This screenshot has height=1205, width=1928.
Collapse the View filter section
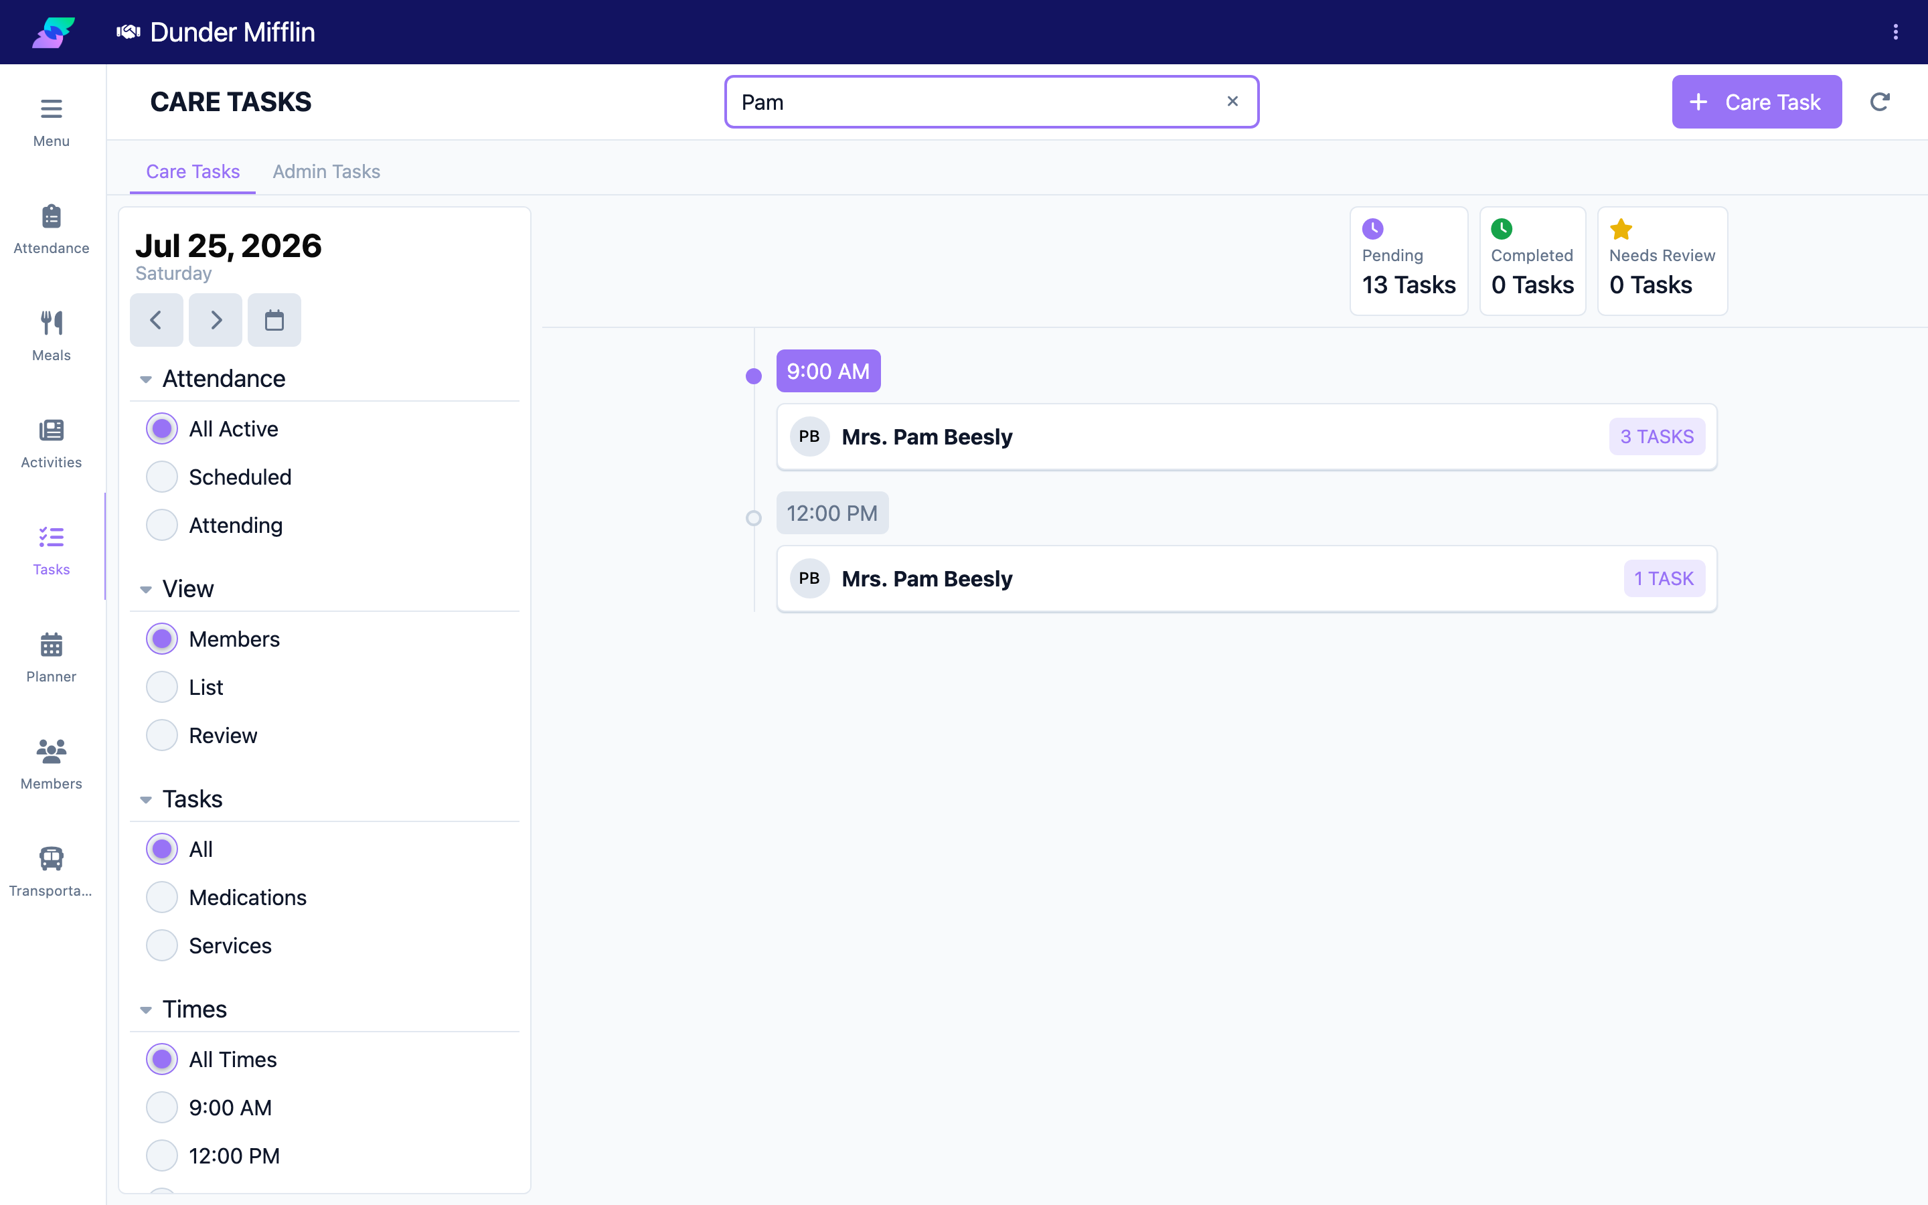(x=146, y=590)
